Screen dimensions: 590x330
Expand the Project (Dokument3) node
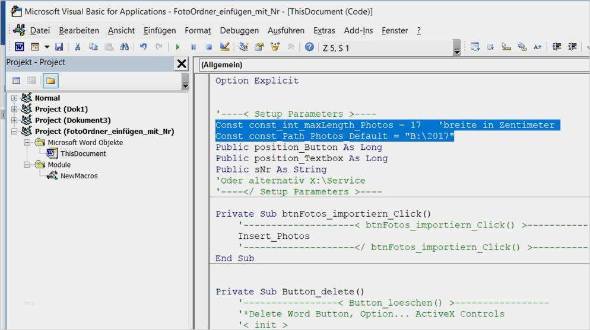coord(14,120)
